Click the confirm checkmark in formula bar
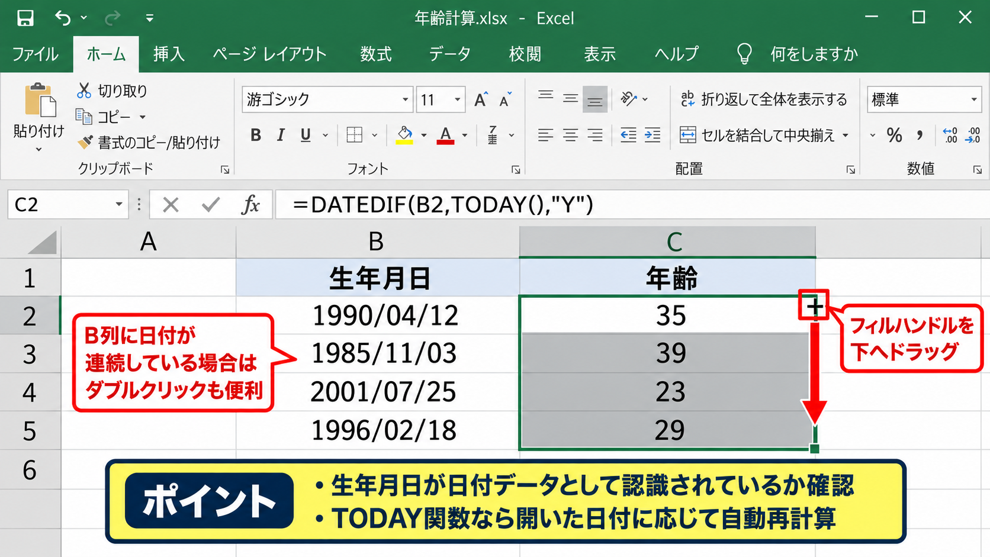The image size is (990, 557). (x=210, y=205)
